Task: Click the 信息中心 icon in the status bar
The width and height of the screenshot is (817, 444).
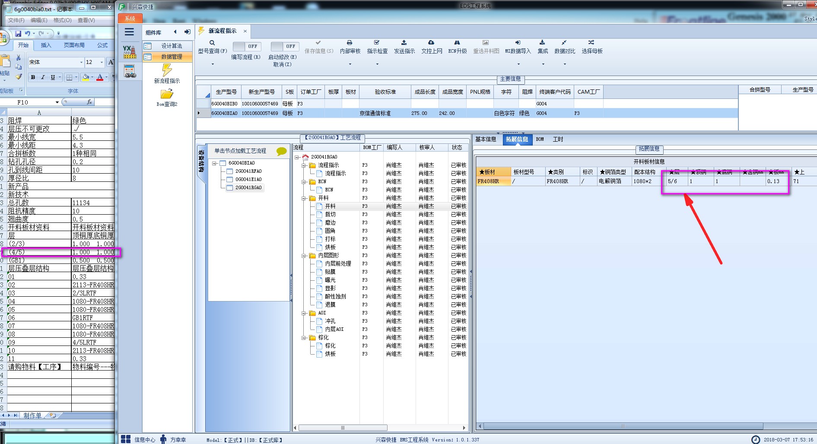Action: point(126,439)
